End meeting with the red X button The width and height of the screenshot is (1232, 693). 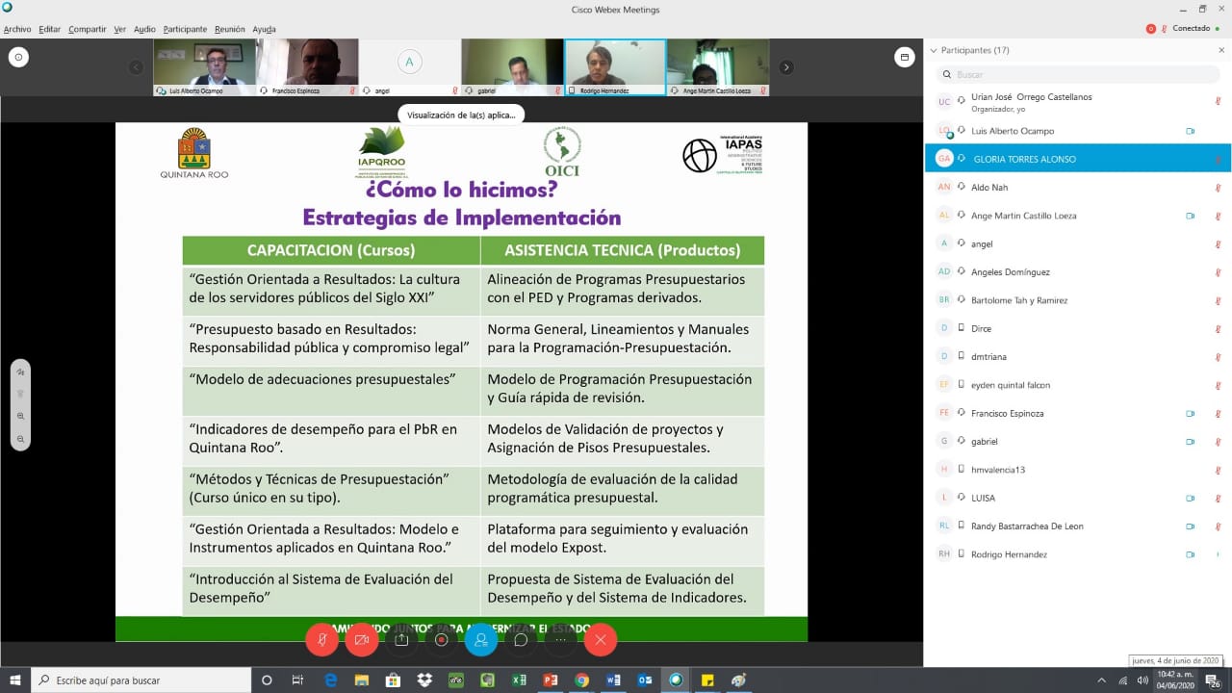click(601, 640)
